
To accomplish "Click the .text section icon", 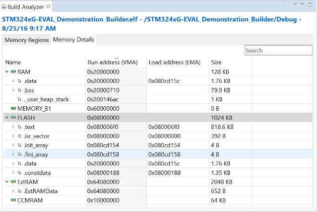I will coord(20,127).
